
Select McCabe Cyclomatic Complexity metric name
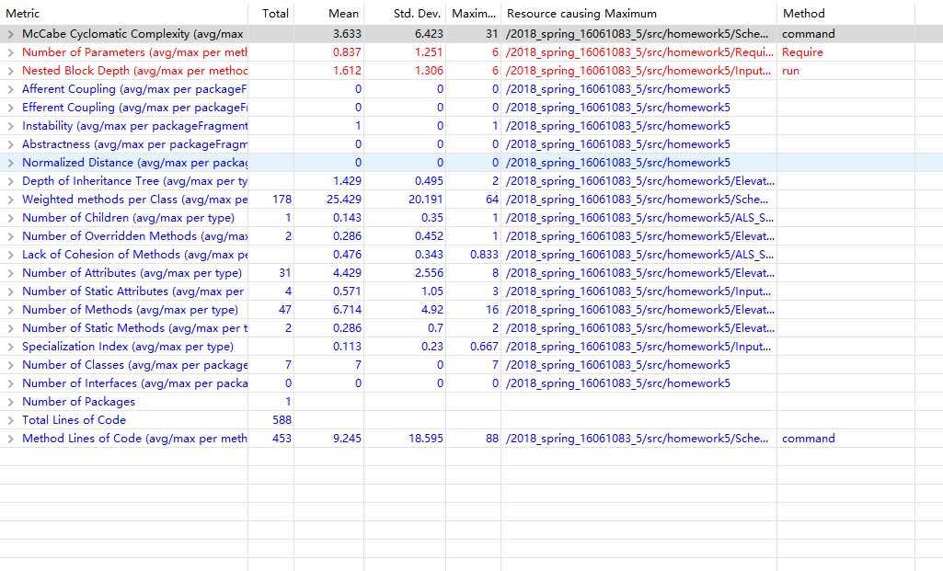coord(132,34)
